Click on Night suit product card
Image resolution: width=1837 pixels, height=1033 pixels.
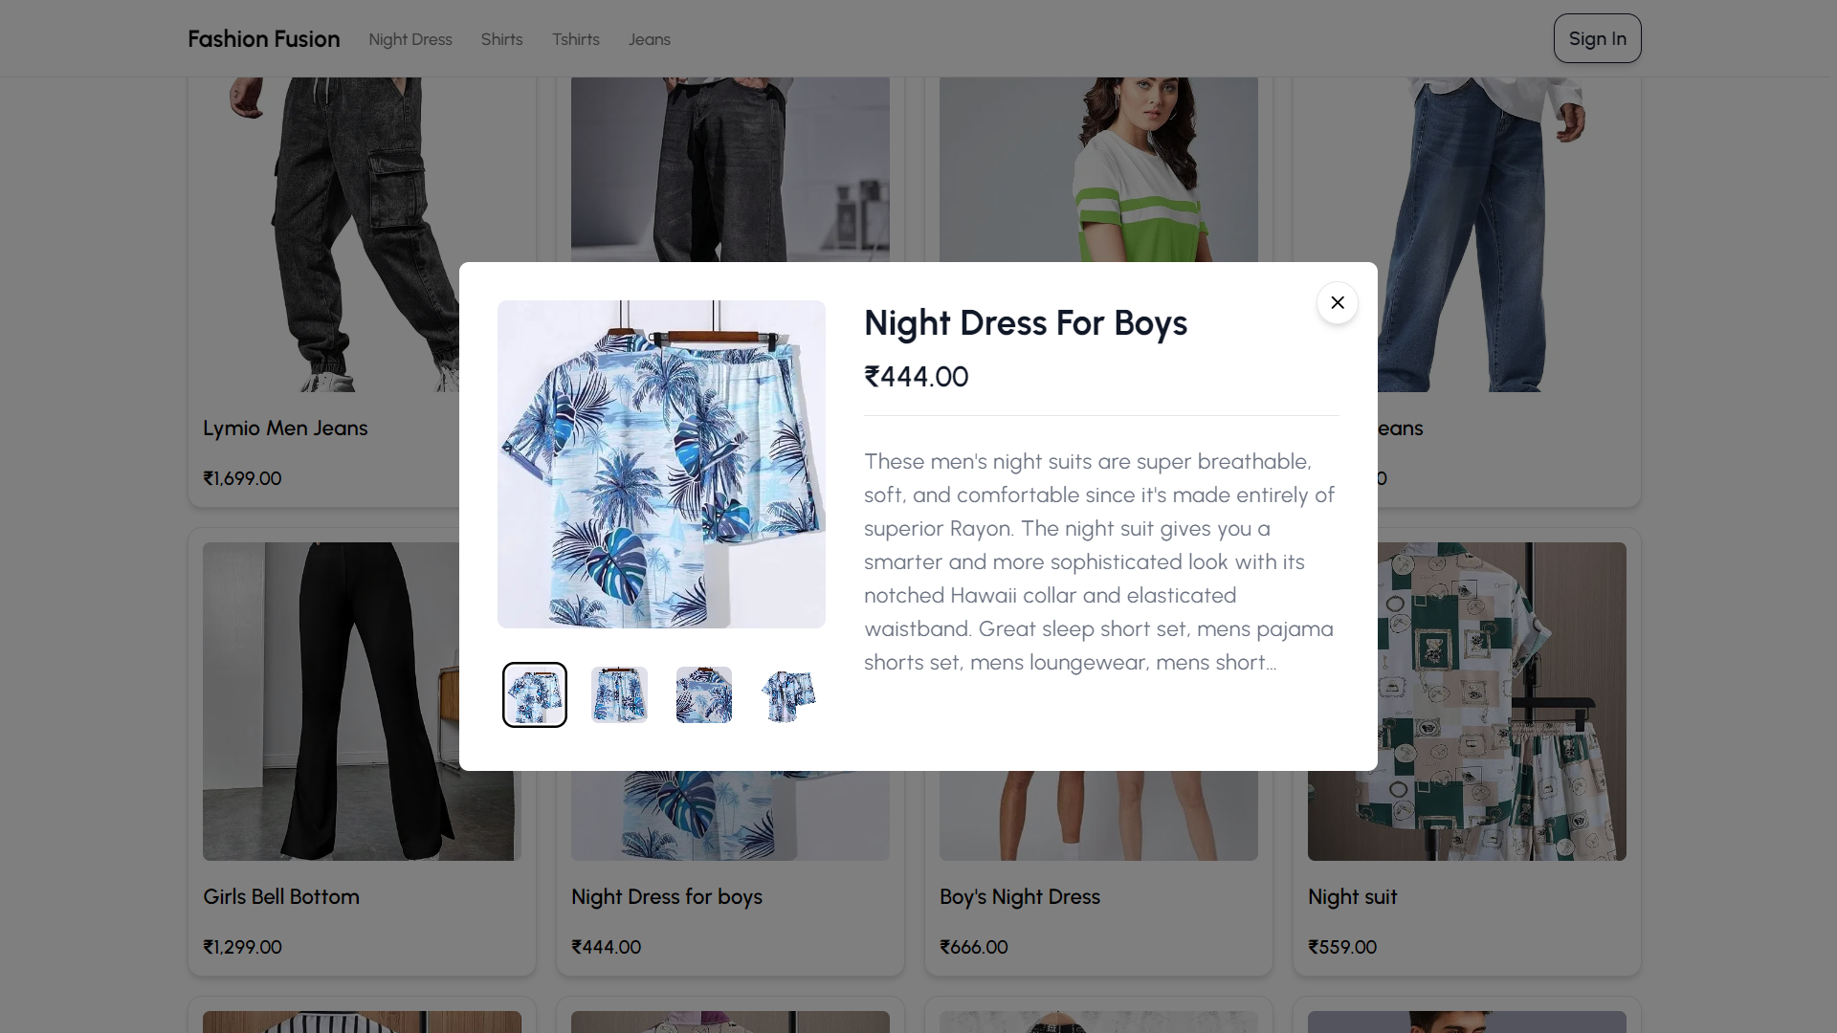tap(1468, 751)
